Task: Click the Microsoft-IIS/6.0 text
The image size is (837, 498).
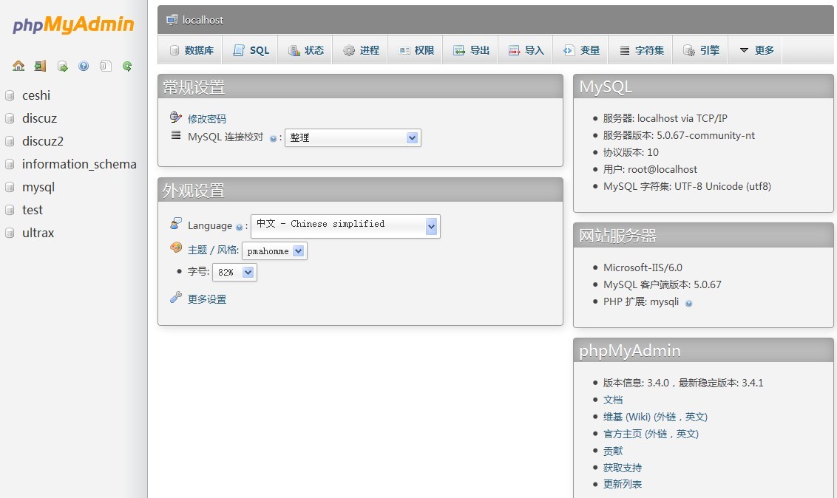Action: pos(643,267)
